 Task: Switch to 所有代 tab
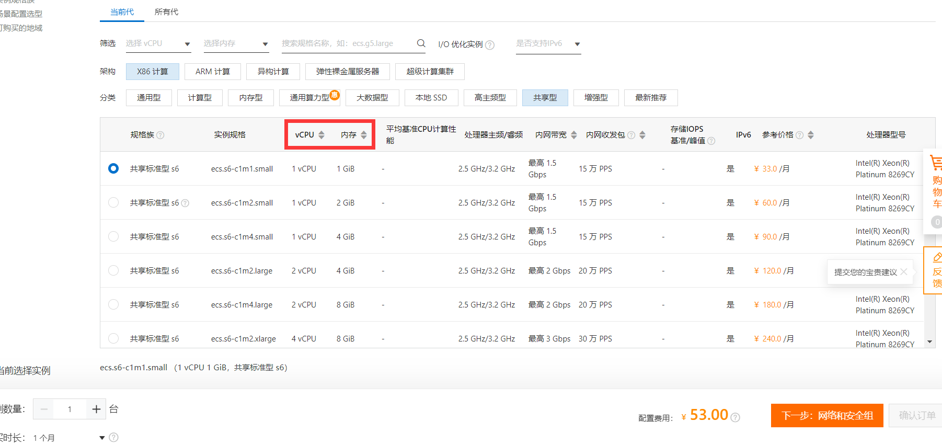click(x=166, y=12)
